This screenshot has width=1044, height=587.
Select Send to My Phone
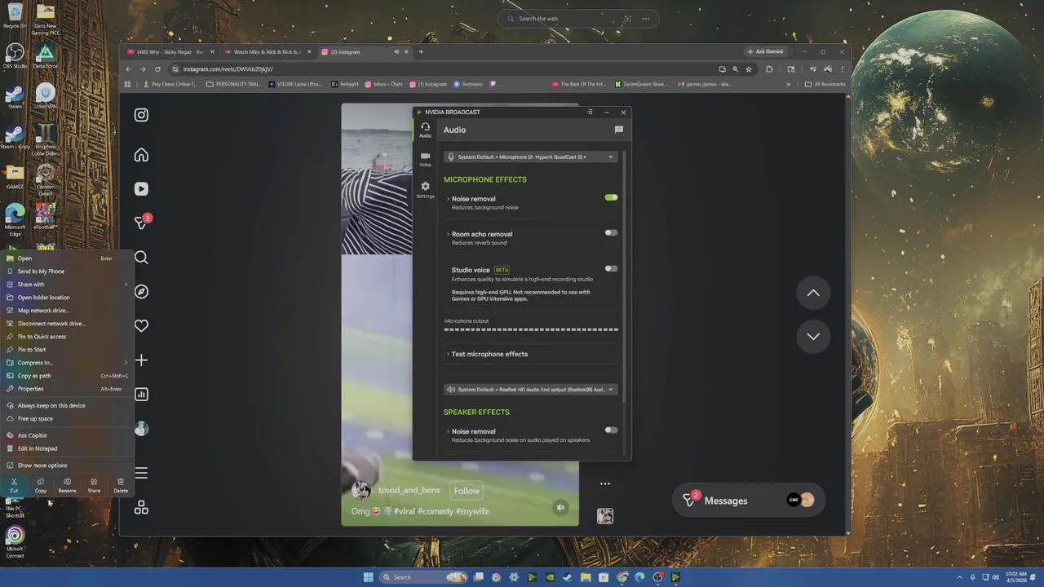tap(67, 271)
